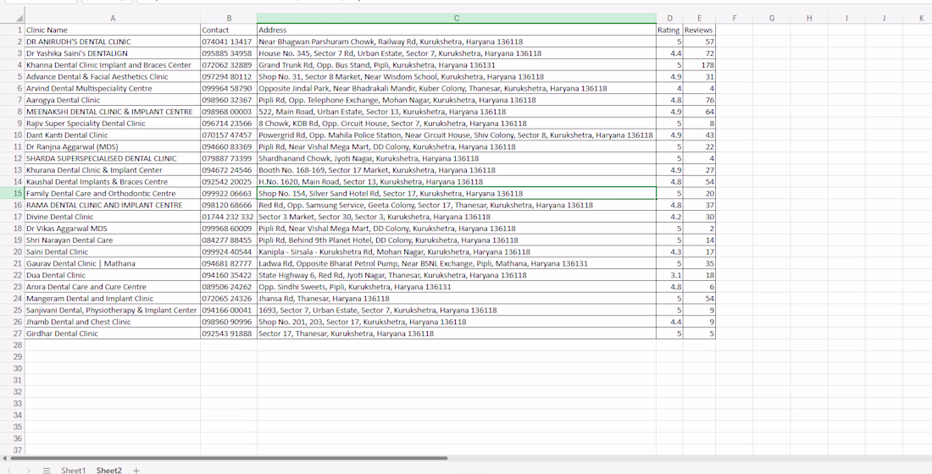This screenshot has height=474, width=932.
Task: Click address 'Opp. Sindhi Sweets, Pipli'
Action: pyautogui.click(x=457, y=287)
